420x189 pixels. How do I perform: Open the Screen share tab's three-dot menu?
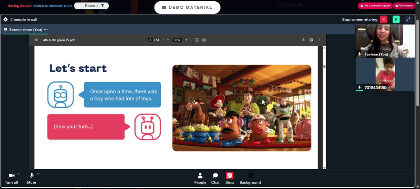[46, 30]
